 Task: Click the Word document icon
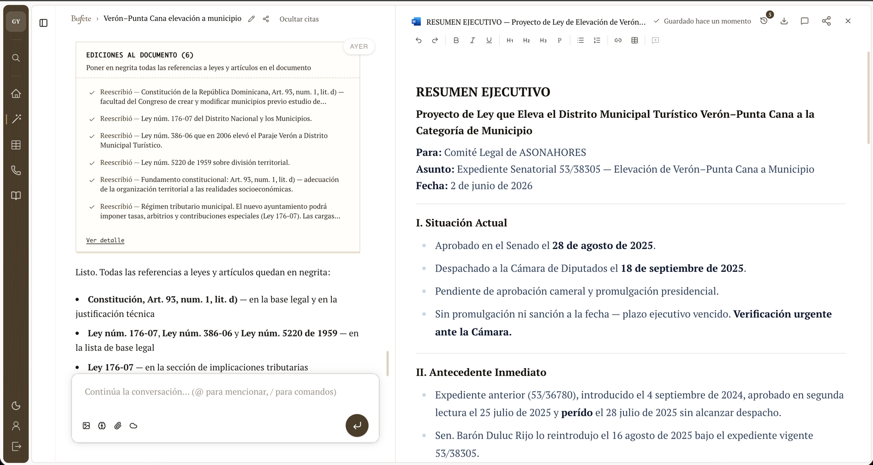pyautogui.click(x=416, y=21)
